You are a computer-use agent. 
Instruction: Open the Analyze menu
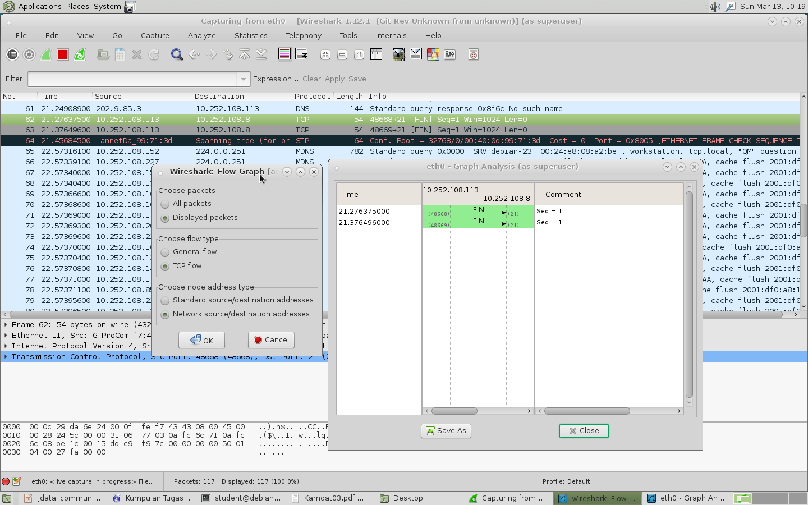tap(202, 35)
